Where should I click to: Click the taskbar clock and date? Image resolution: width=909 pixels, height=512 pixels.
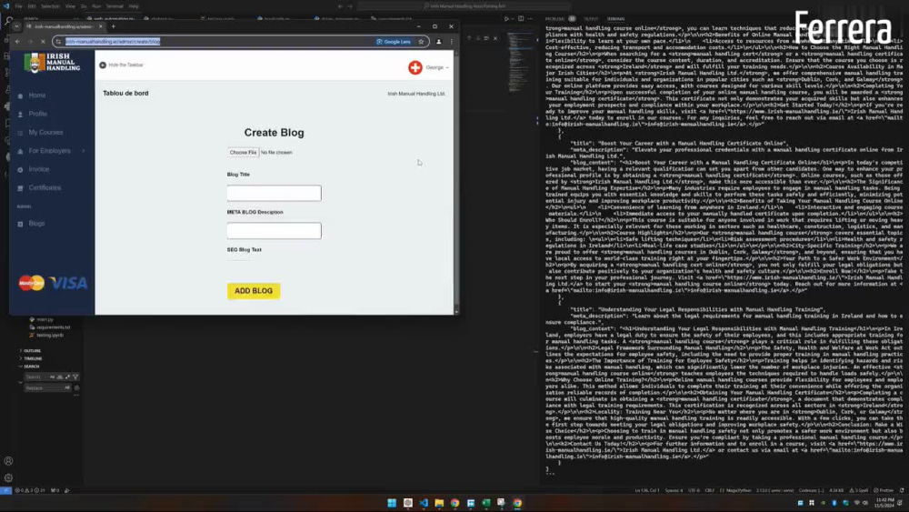tap(884, 503)
